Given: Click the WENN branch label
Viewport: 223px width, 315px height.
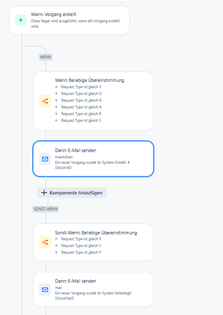Looking at the screenshot, I should point(46,57).
